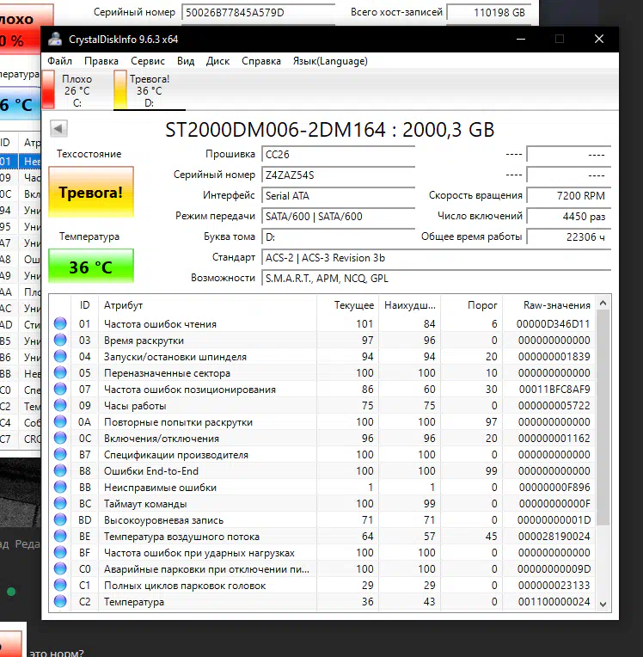
Task: Select the Температура воздушного потока row
Action: click(322, 536)
